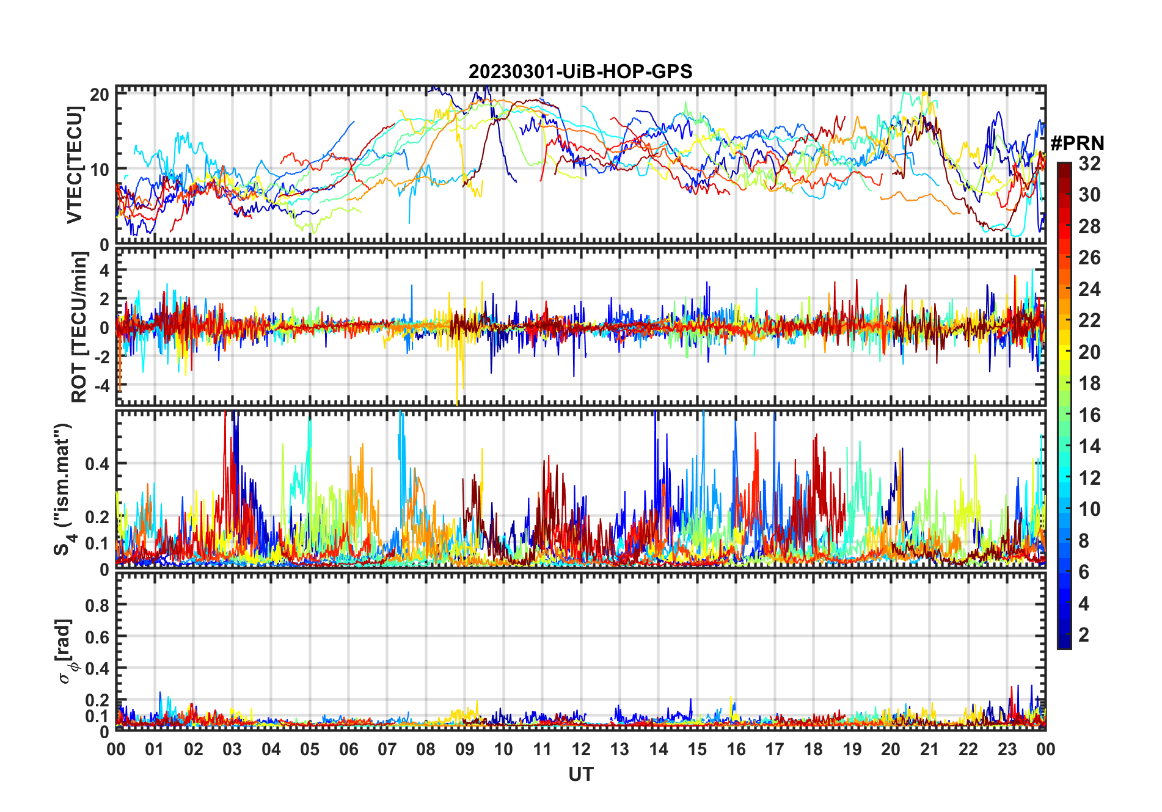Click colorbar tick label 6
This screenshot has height=812, width=1162.
click(1084, 572)
